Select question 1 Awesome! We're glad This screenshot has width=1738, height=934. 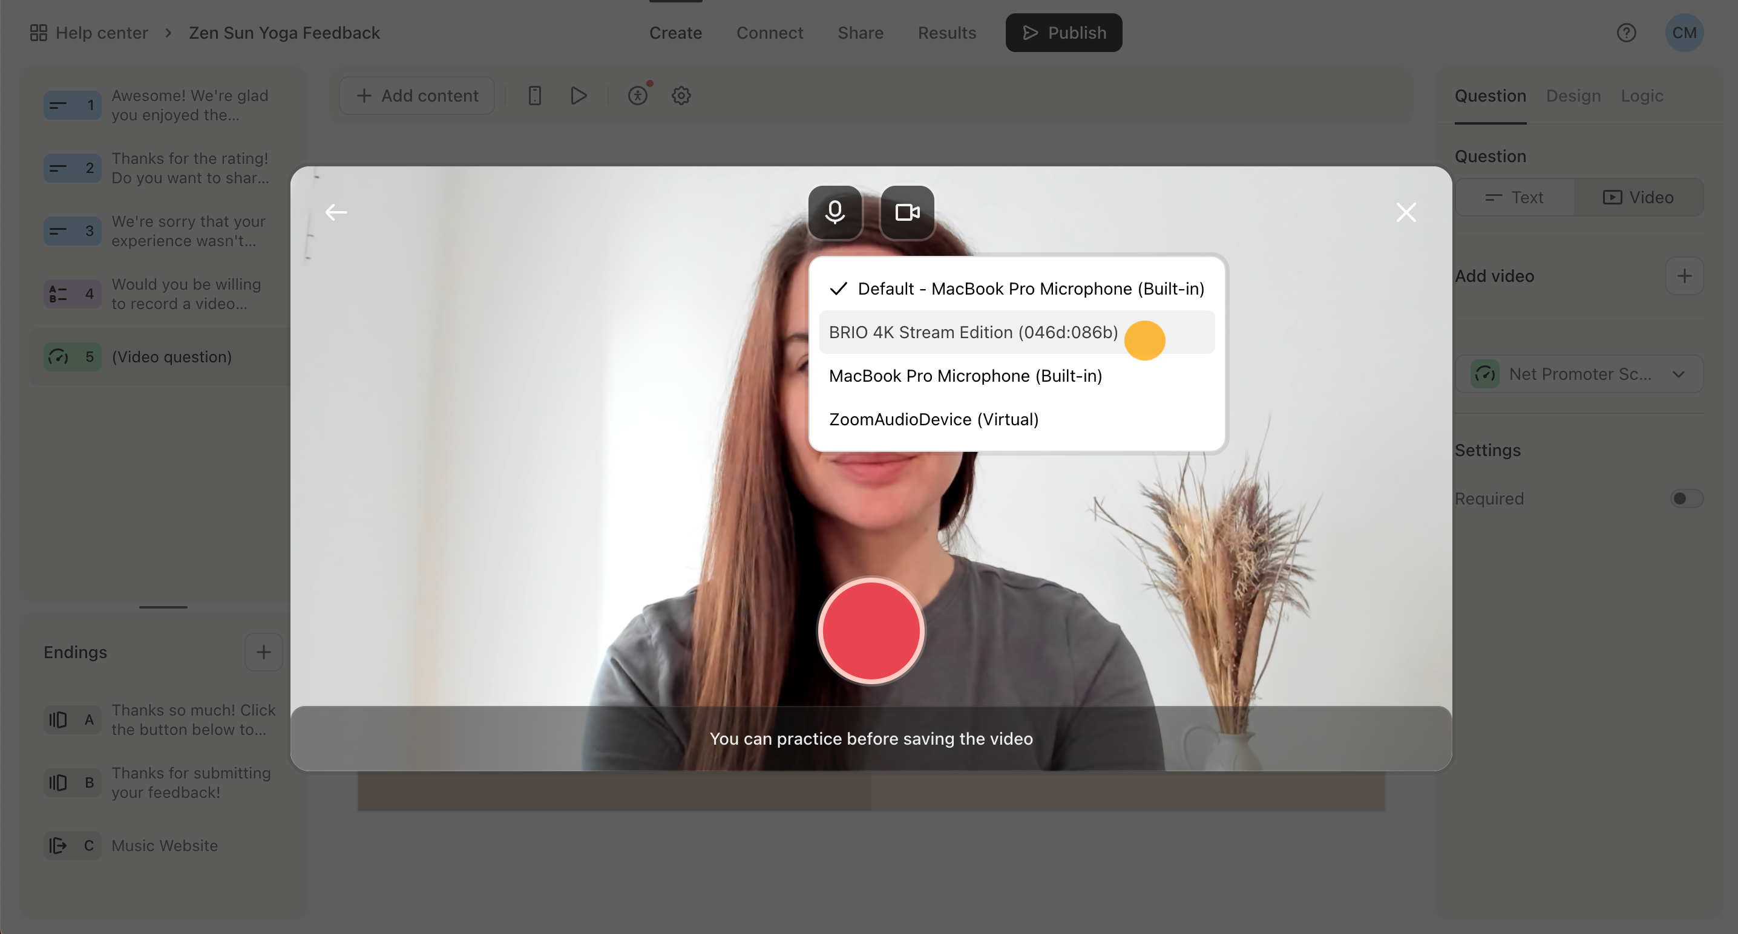click(x=163, y=105)
